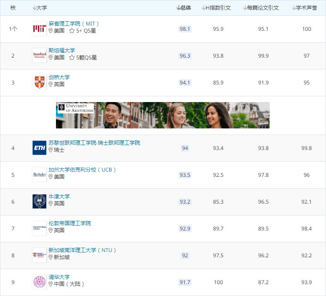Click the University of Amsterdam banner ad
The image size is (326, 296).
point(163,115)
